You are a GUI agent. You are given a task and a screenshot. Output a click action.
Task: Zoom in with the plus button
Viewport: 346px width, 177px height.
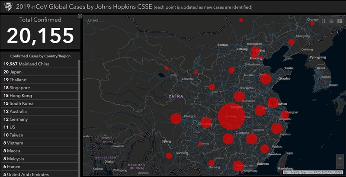pos(340,158)
